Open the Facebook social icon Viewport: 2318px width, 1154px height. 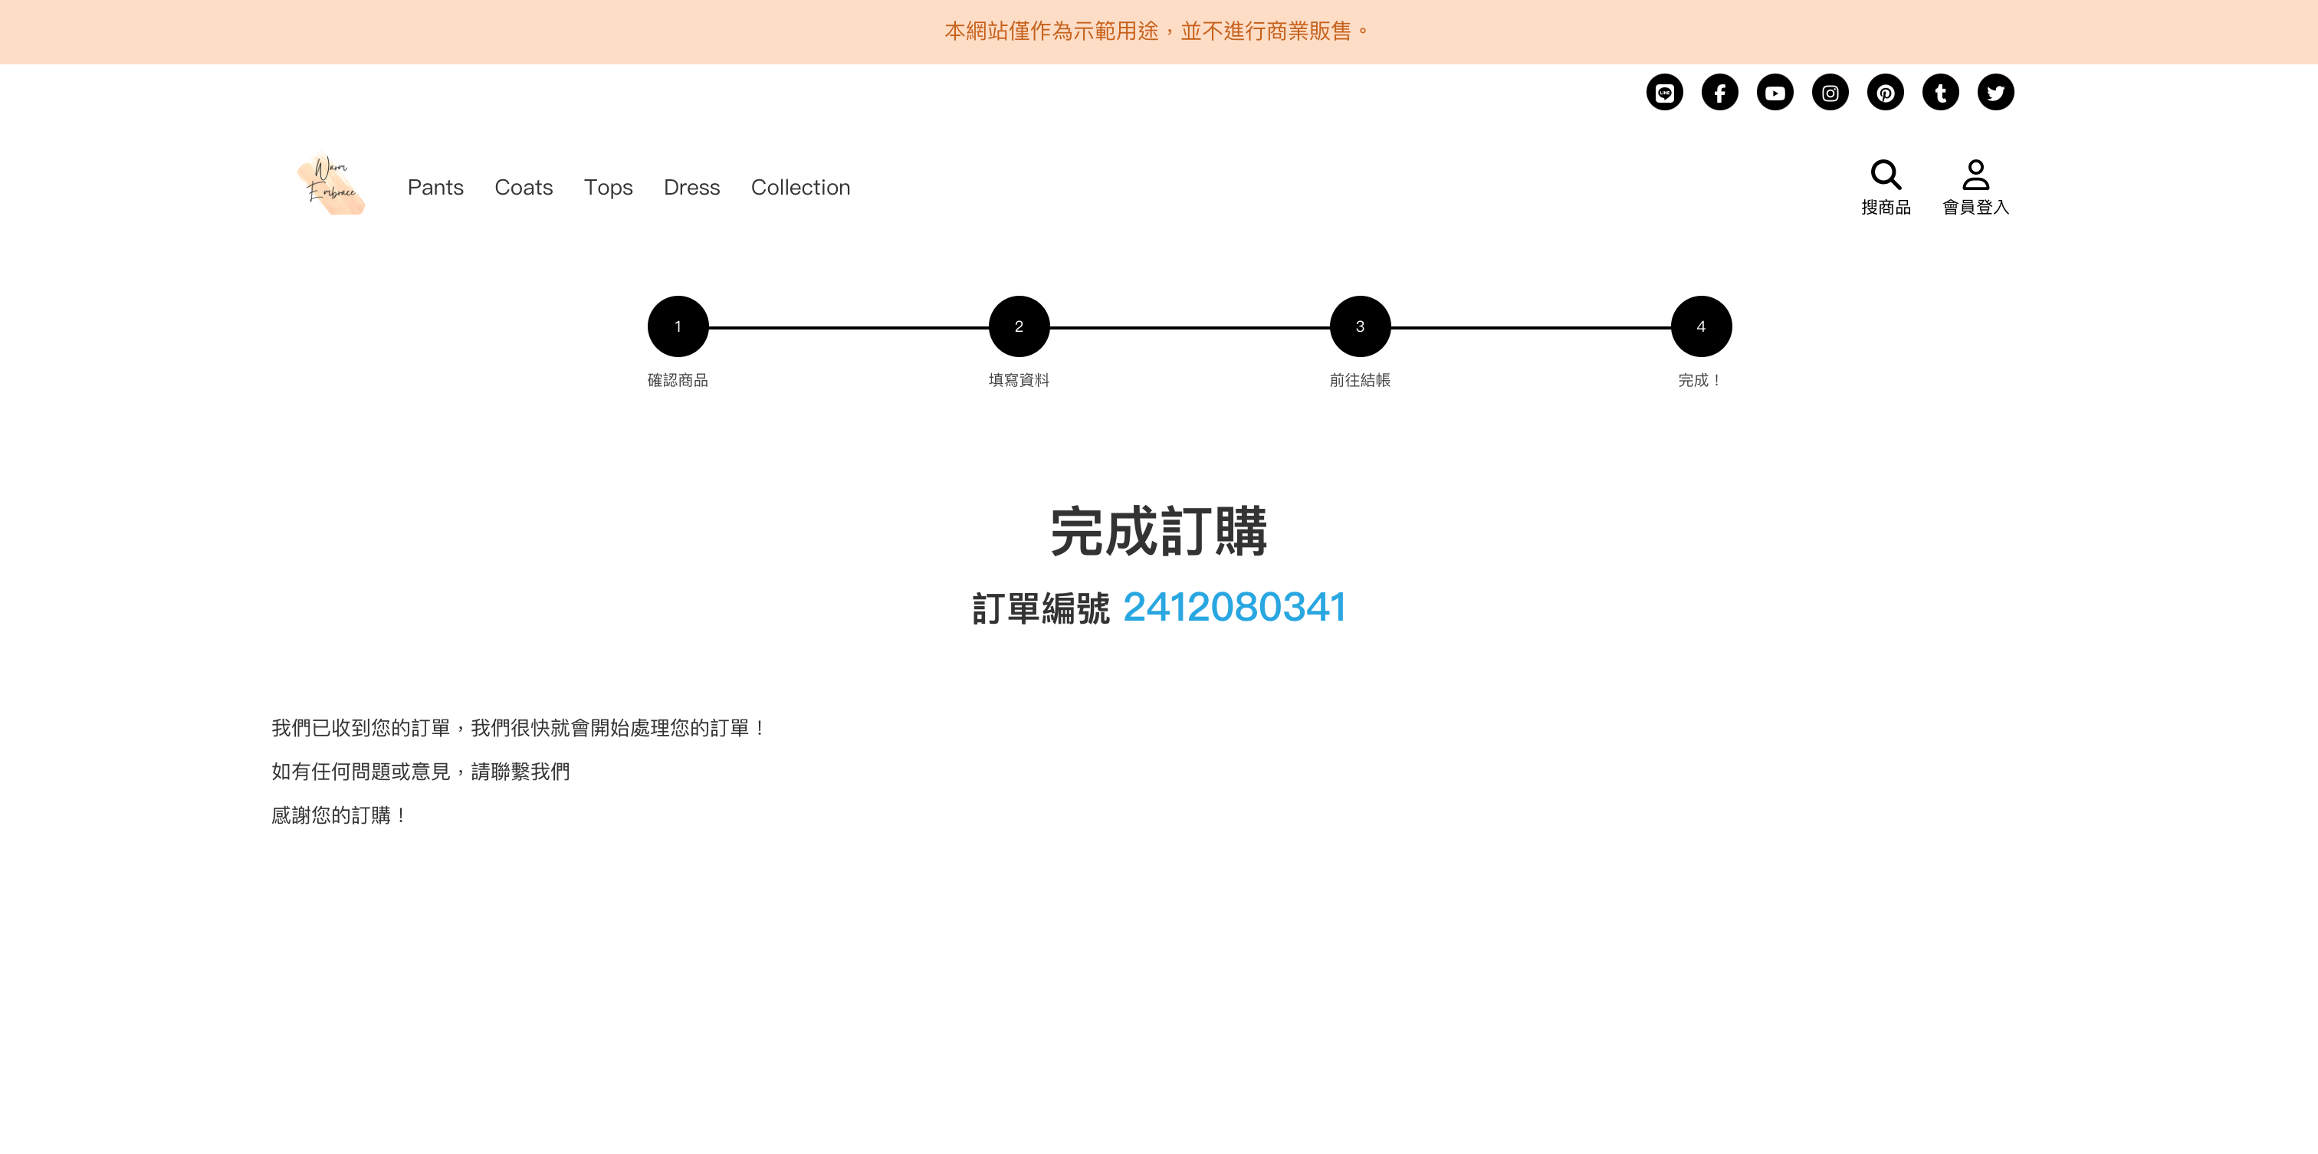point(1719,93)
